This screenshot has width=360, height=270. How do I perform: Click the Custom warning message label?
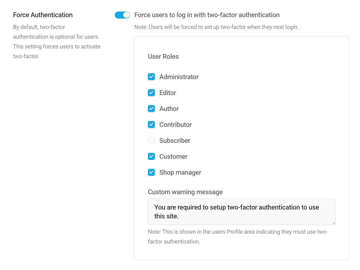tap(185, 192)
